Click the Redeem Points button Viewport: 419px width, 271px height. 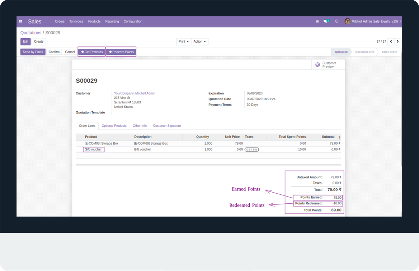coord(121,52)
